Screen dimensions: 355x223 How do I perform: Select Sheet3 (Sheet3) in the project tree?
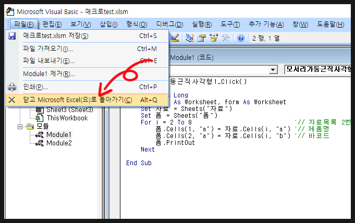point(70,110)
